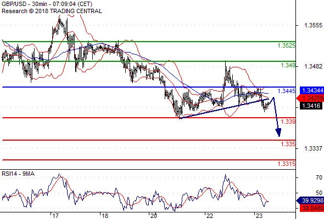324x219 pixels.
Task: Click the Research © 2018 TRADING CENTRAL text
Action: pyautogui.click(x=52, y=11)
